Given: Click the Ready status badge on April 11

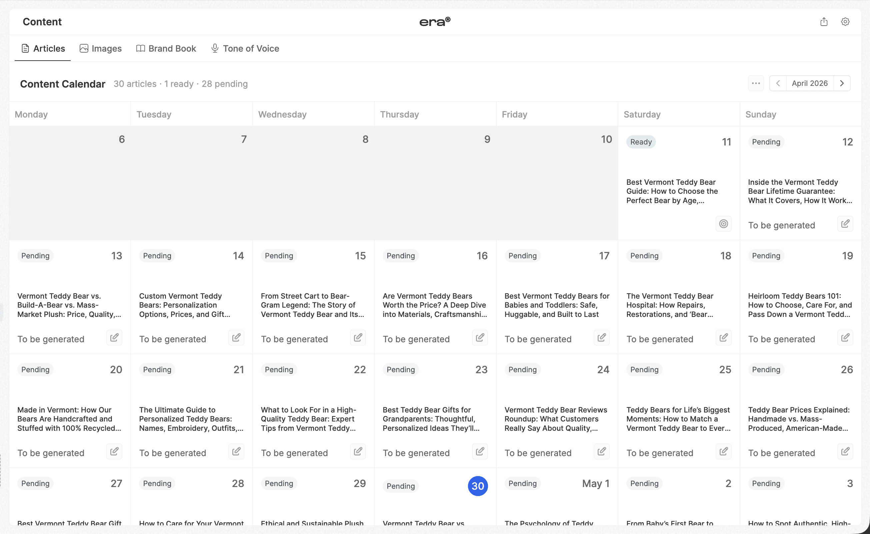Looking at the screenshot, I should tap(641, 142).
